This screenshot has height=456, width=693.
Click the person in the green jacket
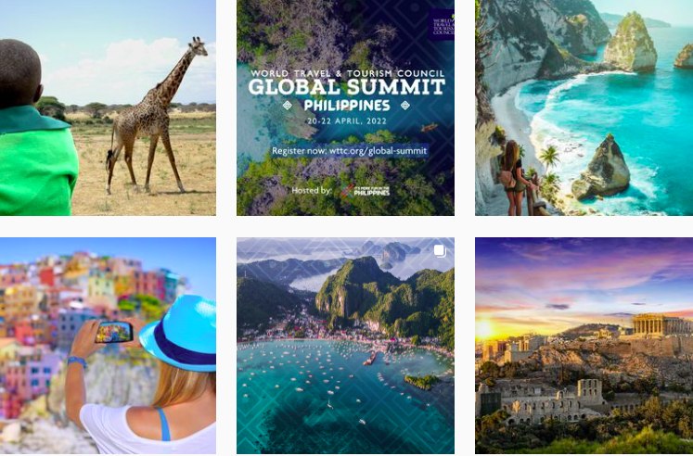pyautogui.click(x=35, y=133)
